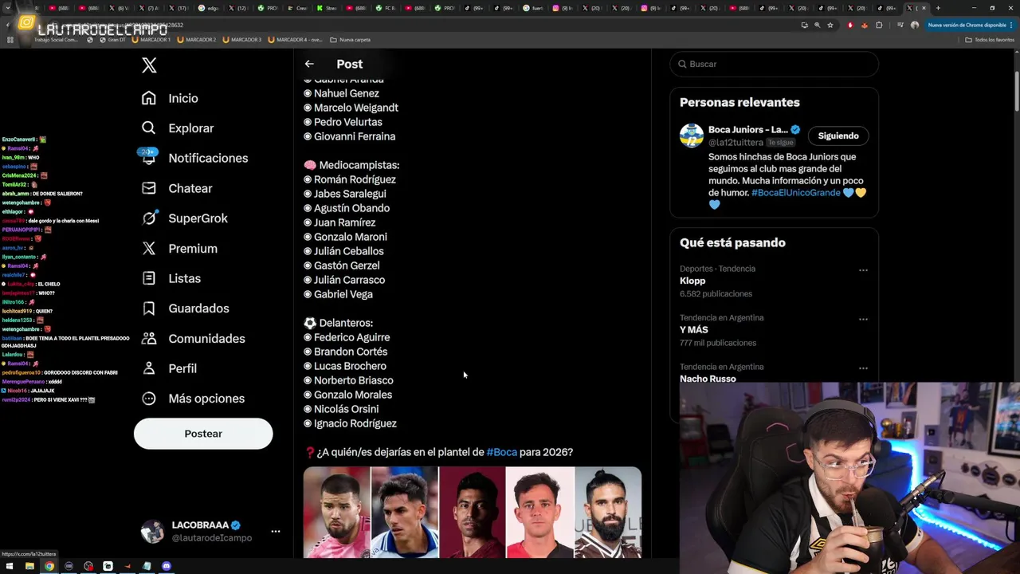The width and height of the screenshot is (1020, 574).
Task: Open Notificaciones bell icon
Action: [149, 158]
